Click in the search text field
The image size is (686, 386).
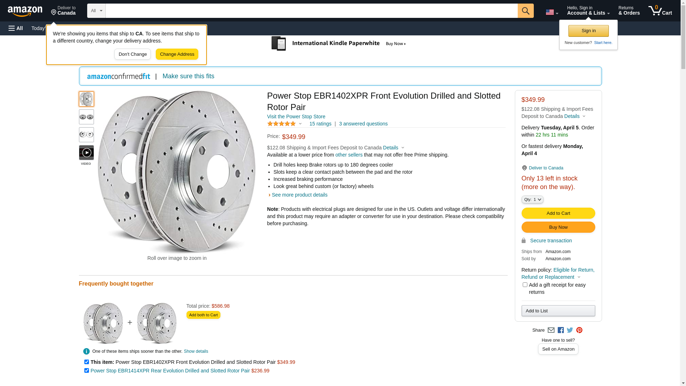(x=311, y=11)
